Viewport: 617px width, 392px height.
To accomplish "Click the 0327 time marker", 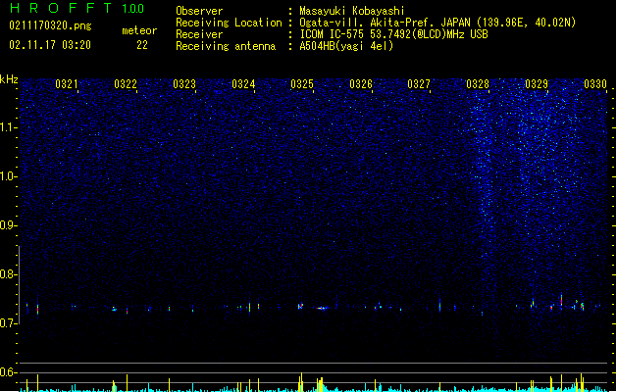I will click(419, 84).
